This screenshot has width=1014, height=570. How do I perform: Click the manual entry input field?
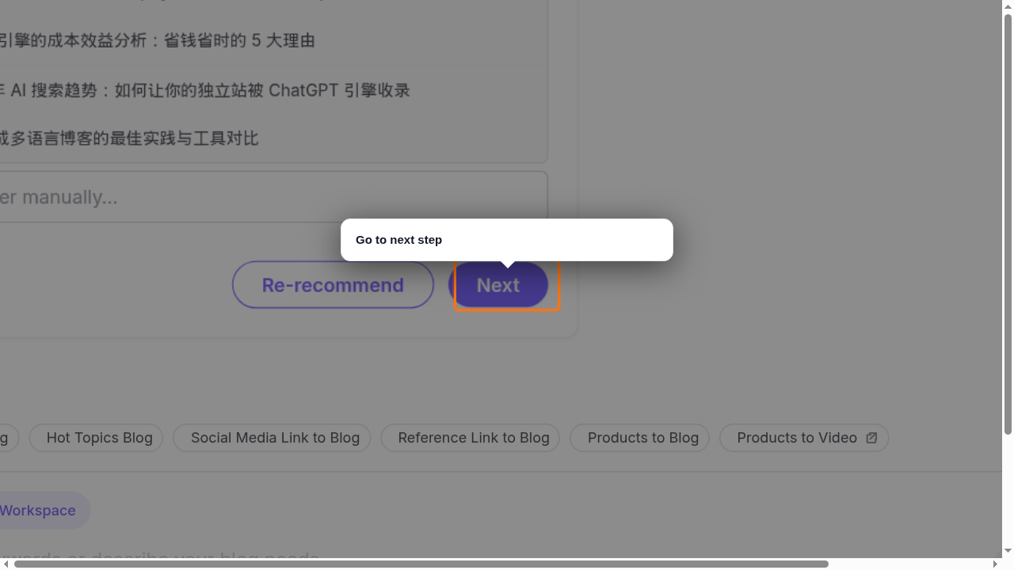coord(273,197)
